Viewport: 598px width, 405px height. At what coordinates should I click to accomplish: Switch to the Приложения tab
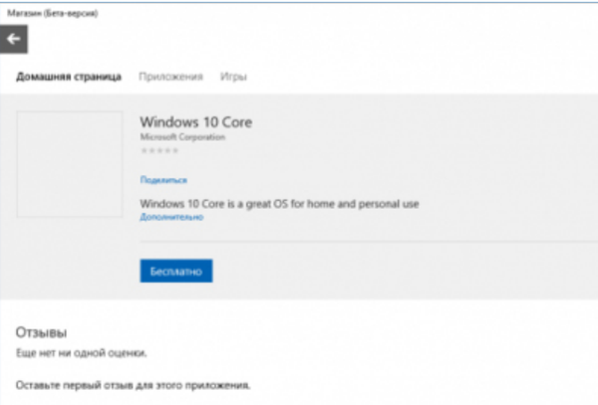(170, 77)
